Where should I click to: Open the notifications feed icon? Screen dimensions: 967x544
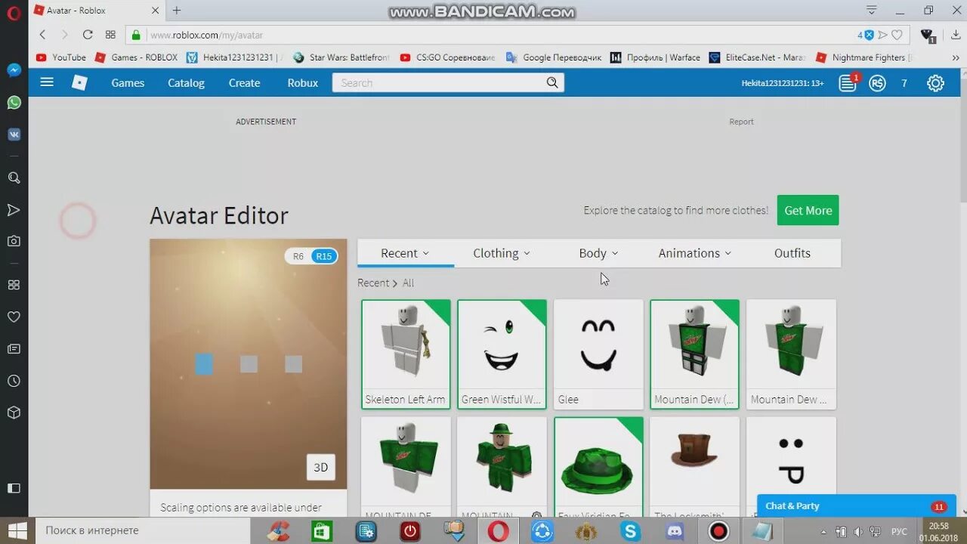[x=848, y=83]
